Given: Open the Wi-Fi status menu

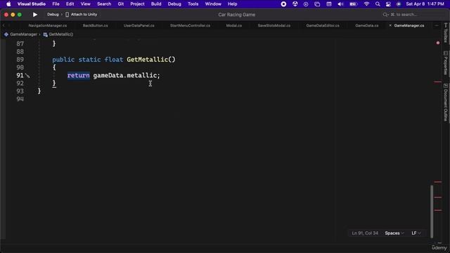Looking at the screenshot, I should pyautogui.click(x=366, y=4).
